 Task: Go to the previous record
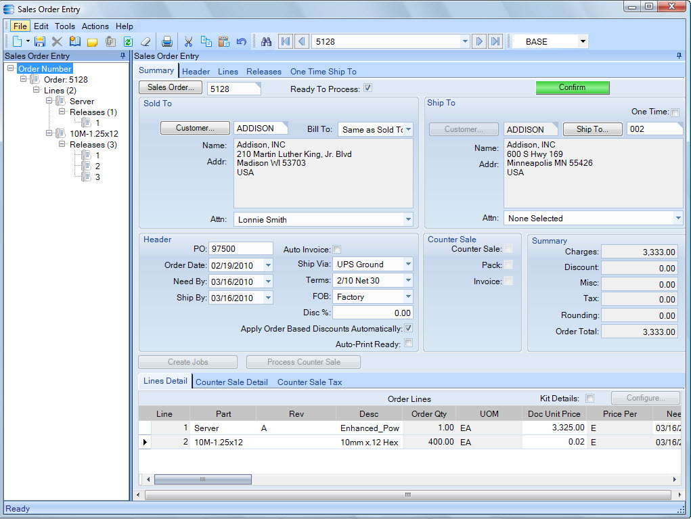[301, 41]
